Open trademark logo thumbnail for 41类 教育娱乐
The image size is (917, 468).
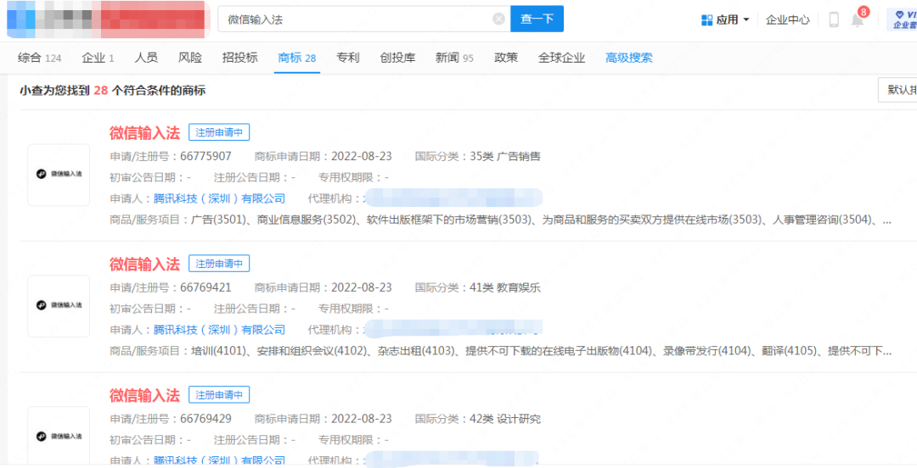coord(59,305)
